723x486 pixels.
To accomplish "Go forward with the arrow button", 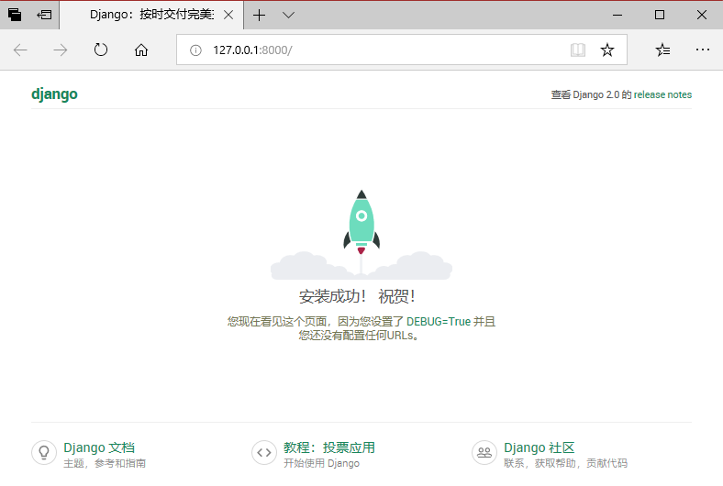I will tap(61, 50).
